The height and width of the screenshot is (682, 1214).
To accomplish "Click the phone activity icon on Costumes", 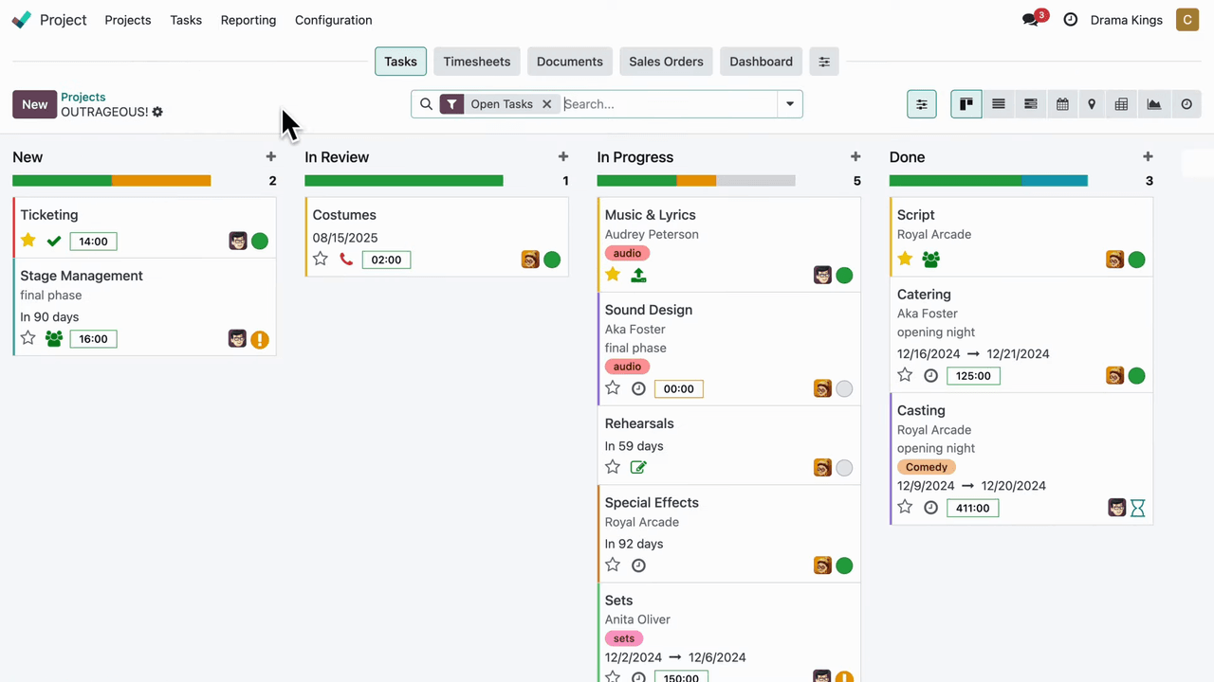I will pyautogui.click(x=346, y=260).
